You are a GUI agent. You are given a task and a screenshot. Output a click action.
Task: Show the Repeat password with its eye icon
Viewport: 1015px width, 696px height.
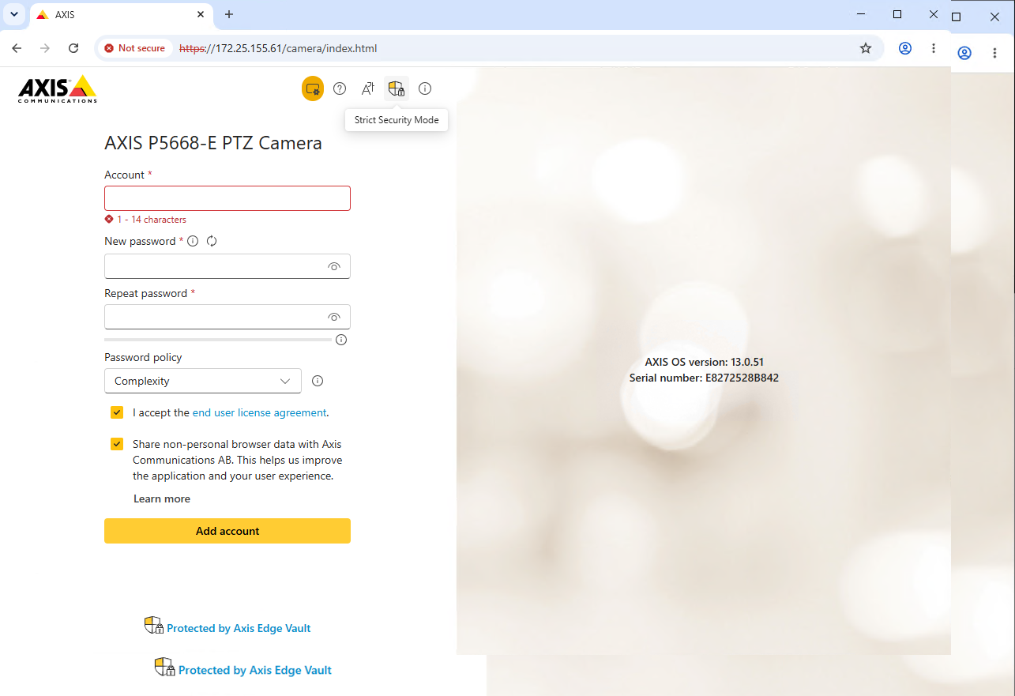click(334, 318)
